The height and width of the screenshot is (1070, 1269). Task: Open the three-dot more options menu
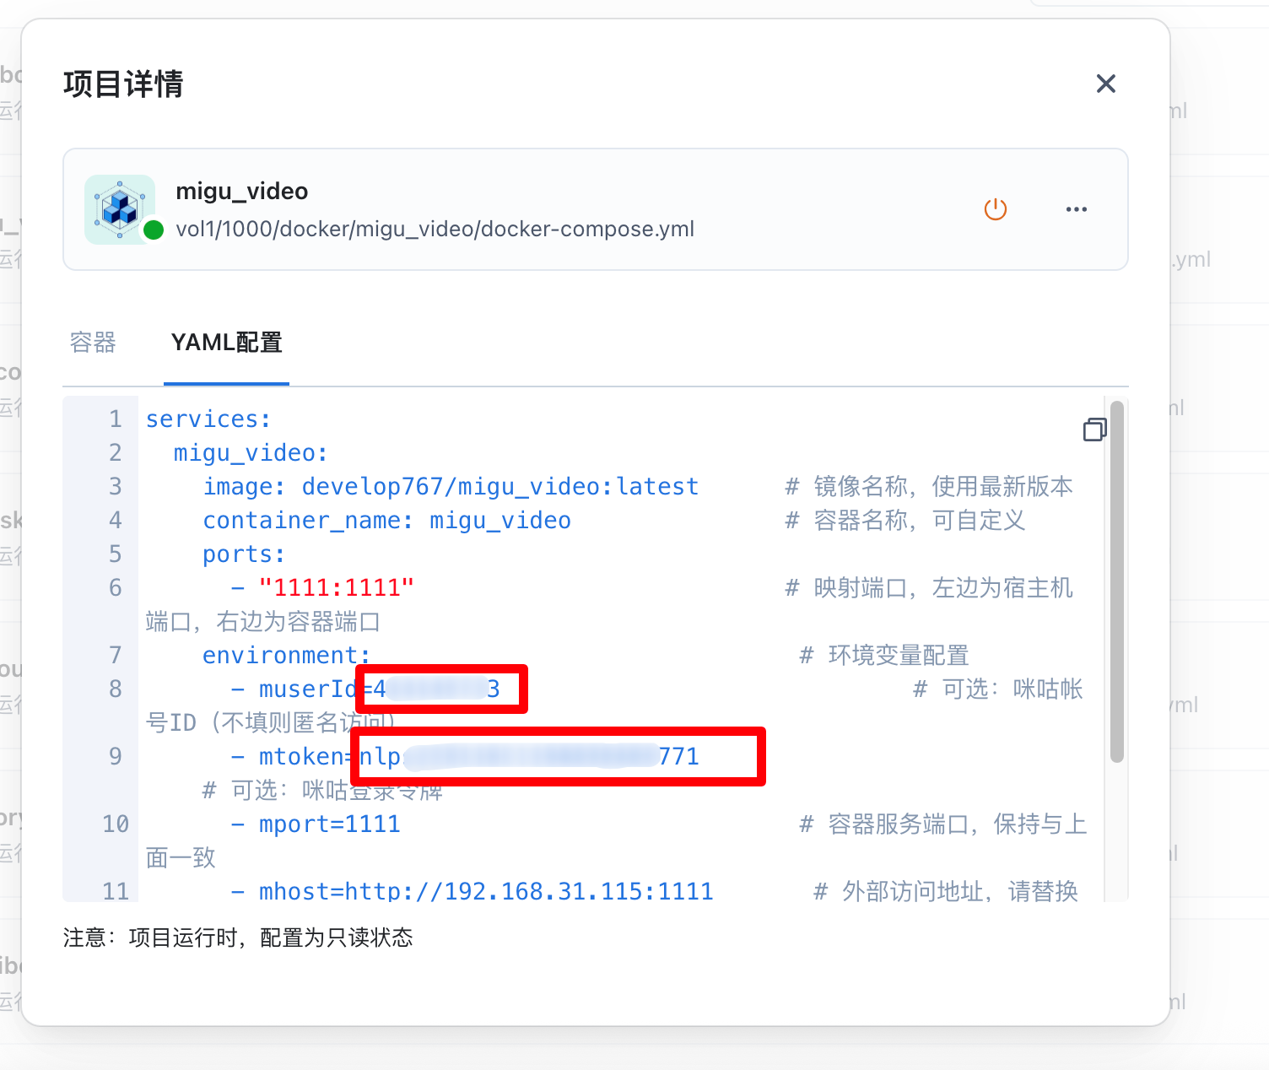click(1076, 209)
